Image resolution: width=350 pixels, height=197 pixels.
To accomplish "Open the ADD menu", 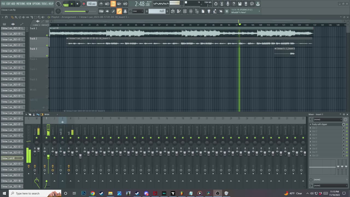I will click(x=13, y=4).
